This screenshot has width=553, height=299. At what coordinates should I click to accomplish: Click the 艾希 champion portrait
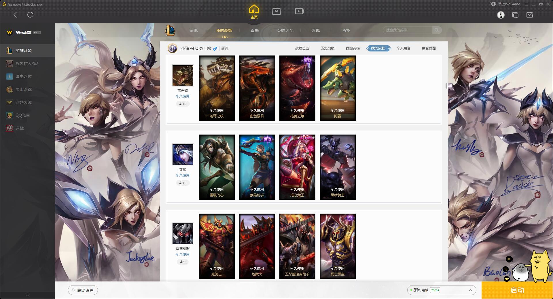pos(183,155)
